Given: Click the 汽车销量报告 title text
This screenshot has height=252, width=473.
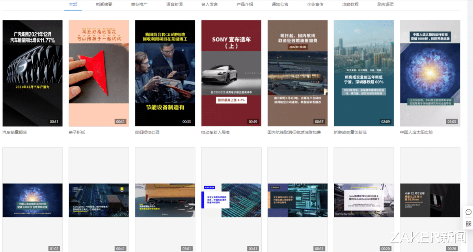Looking at the screenshot, I should click(x=15, y=132).
